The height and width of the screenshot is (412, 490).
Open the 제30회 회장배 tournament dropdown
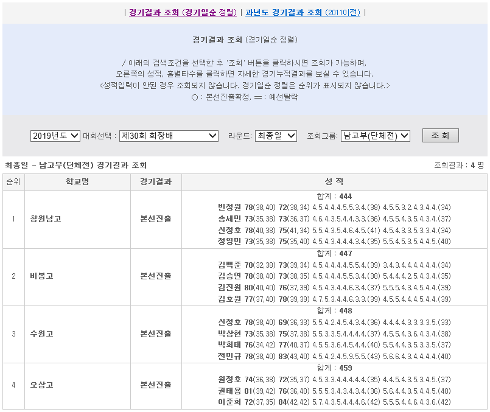click(169, 136)
